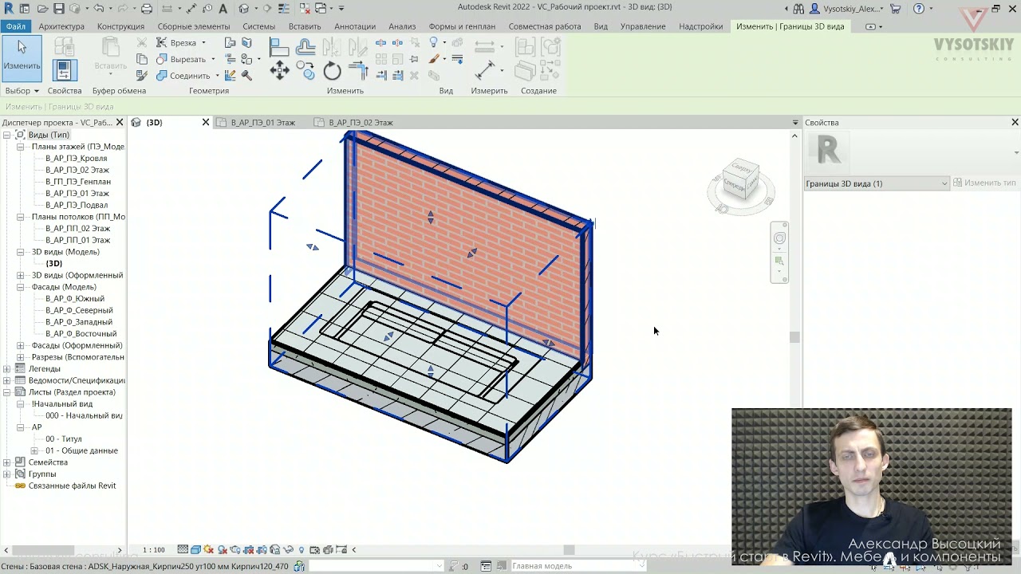This screenshot has width=1021, height=574.
Task: Select the Trim/Extend to Corner tool
Action: [x=358, y=71]
